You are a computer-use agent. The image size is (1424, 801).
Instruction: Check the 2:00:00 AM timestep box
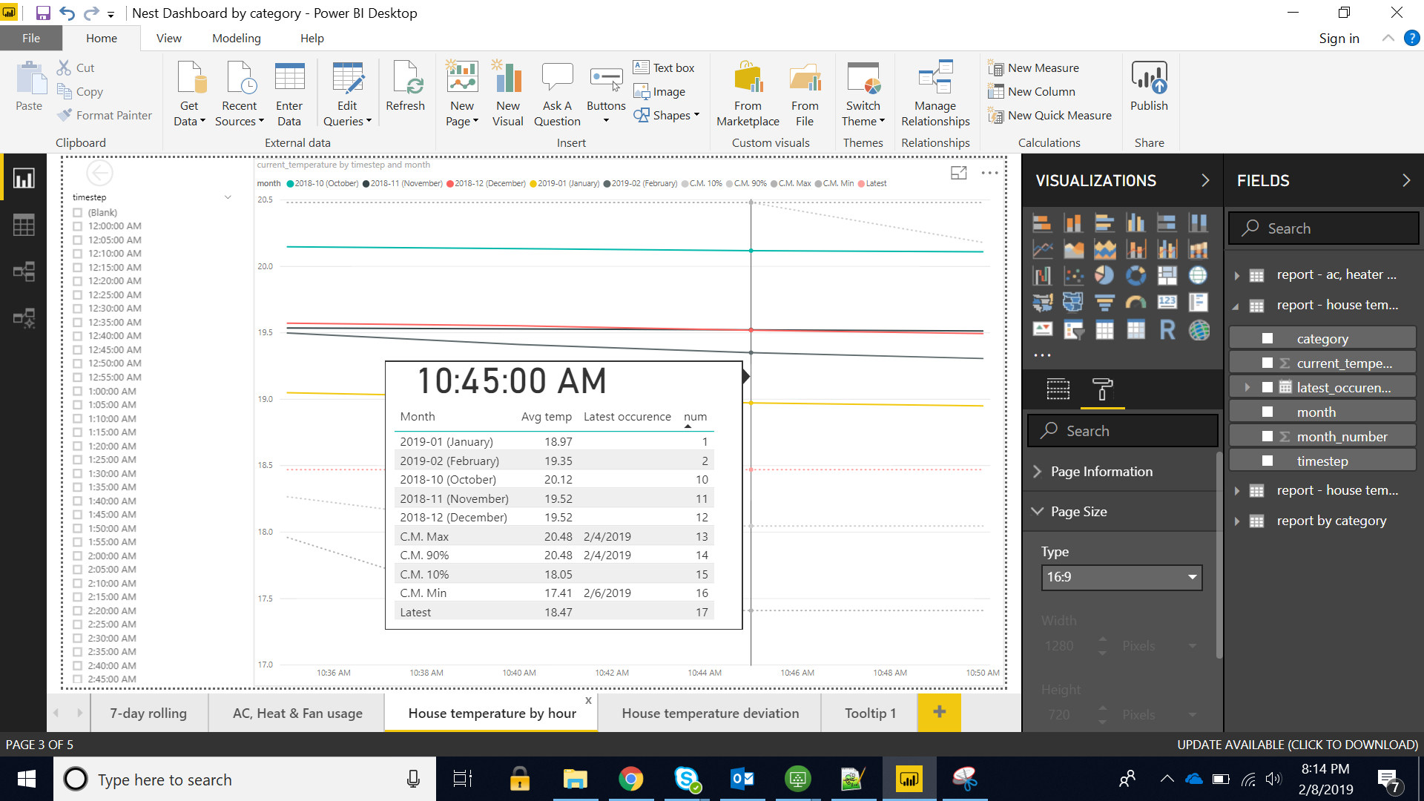click(x=77, y=556)
